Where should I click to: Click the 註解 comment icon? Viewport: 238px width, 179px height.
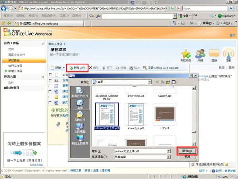(214, 54)
